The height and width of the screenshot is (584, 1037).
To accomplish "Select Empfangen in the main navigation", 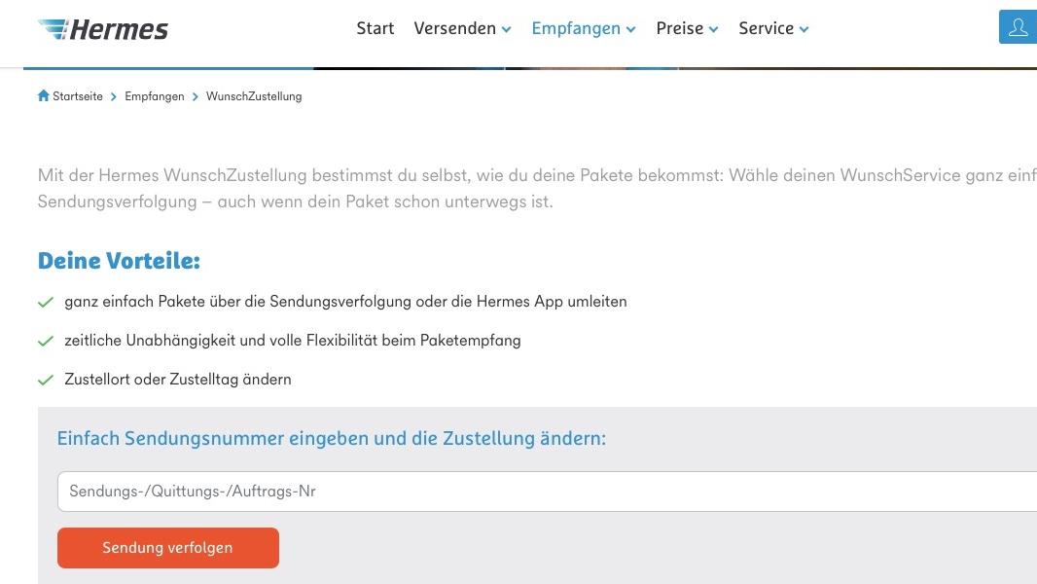I will click(576, 28).
